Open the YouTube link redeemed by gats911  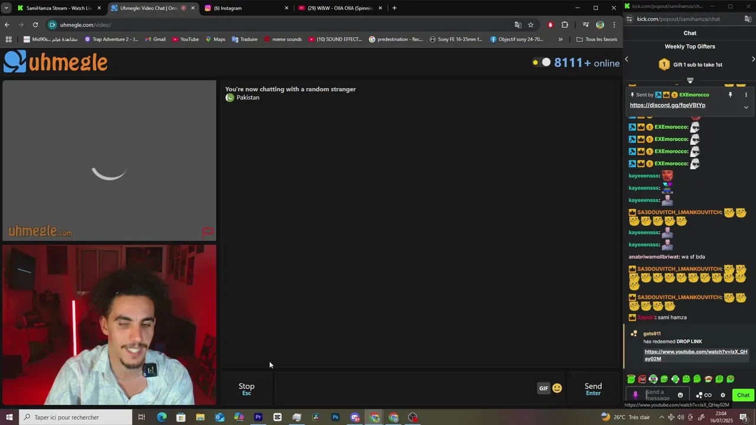pos(696,355)
